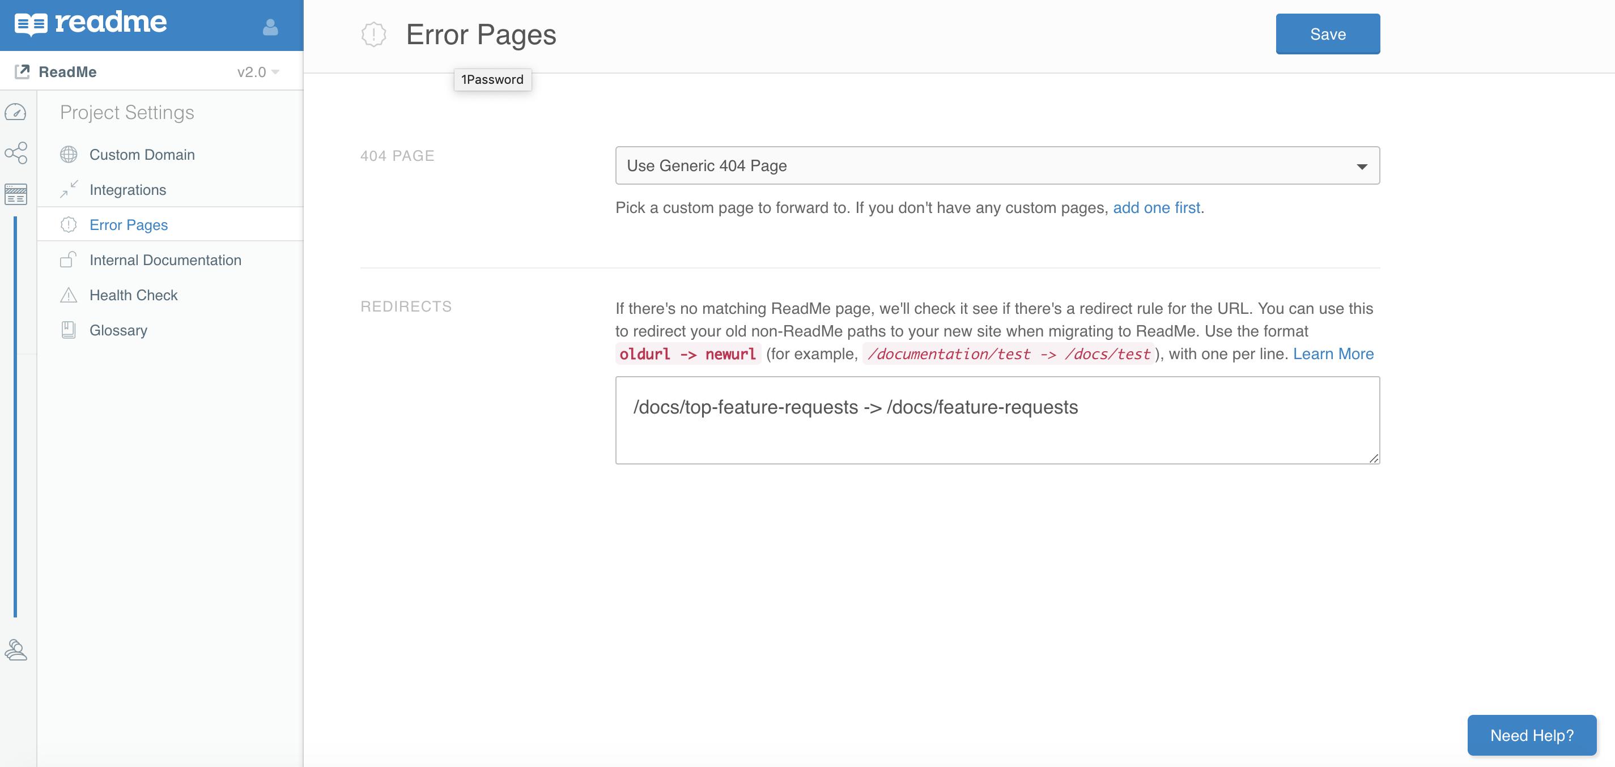Screen dimensions: 1615x767
Task: Open user profile icon in header
Action: [270, 27]
